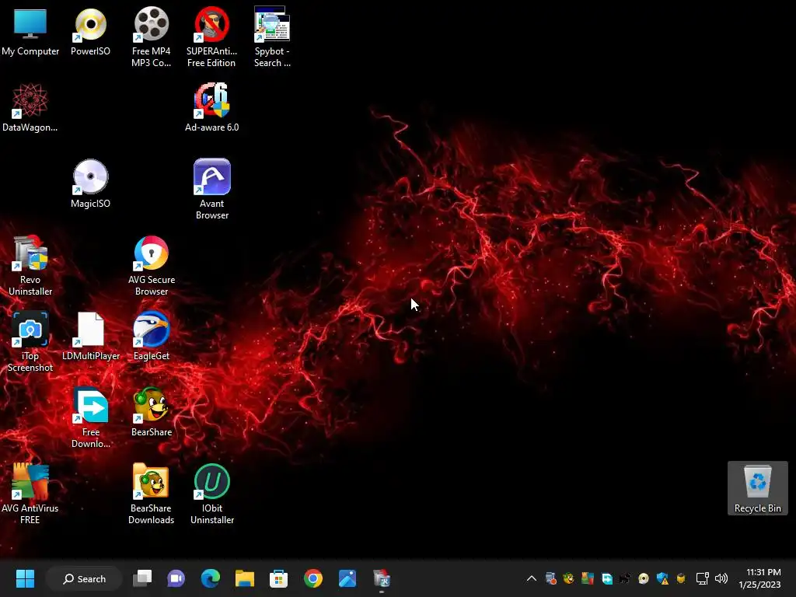Select the AVG AntiVirus FREE shortcut
796x597 pixels.
[30, 494]
